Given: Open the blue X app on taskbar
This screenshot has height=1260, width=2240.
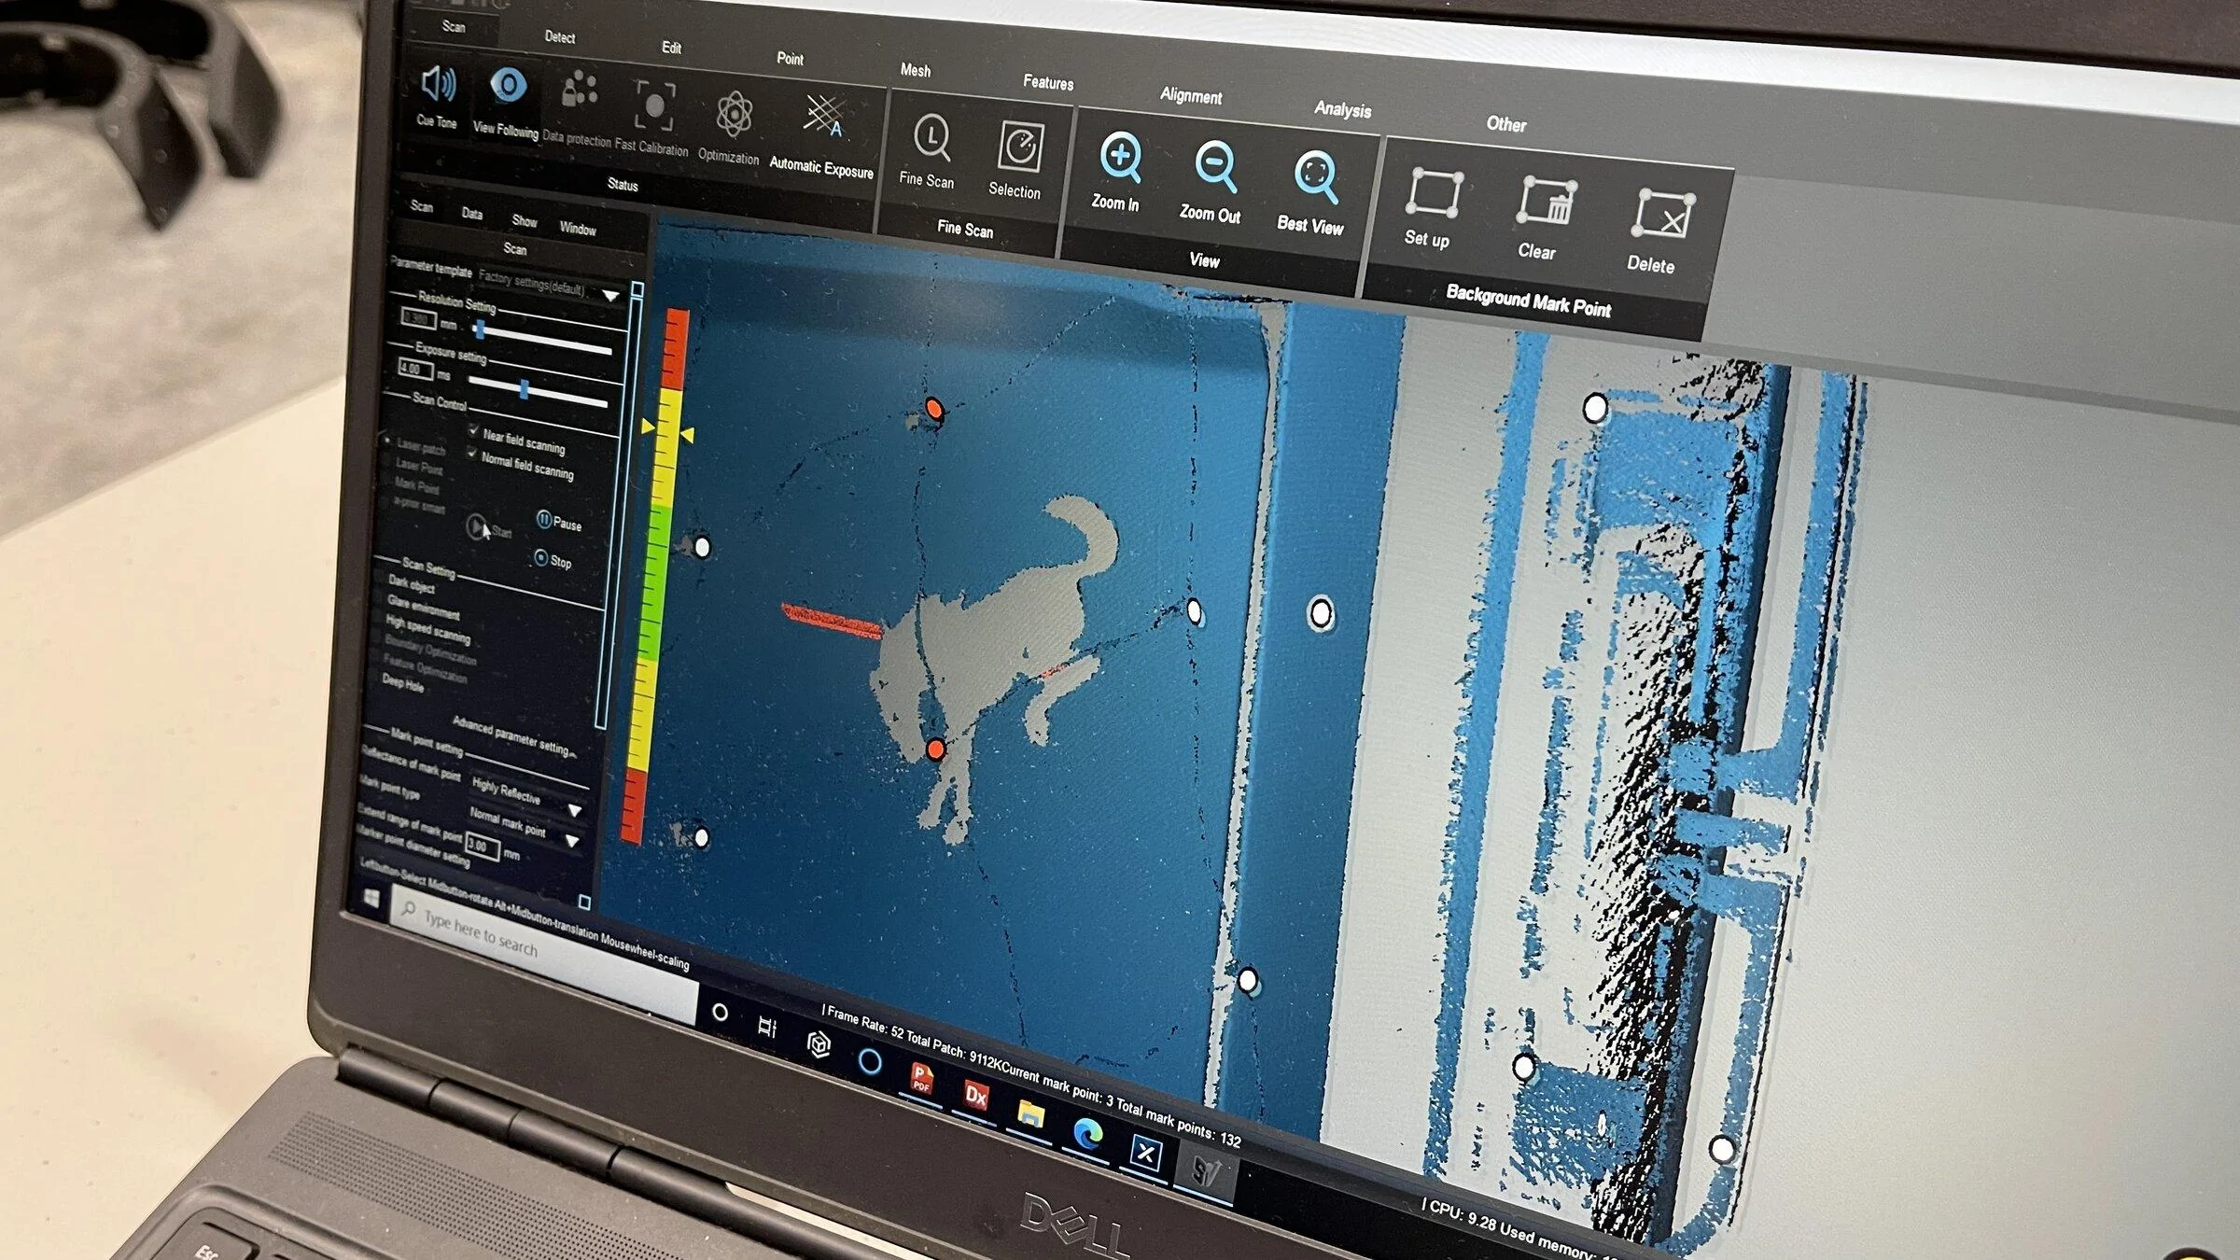Looking at the screenshot, I should 1145,1154.
